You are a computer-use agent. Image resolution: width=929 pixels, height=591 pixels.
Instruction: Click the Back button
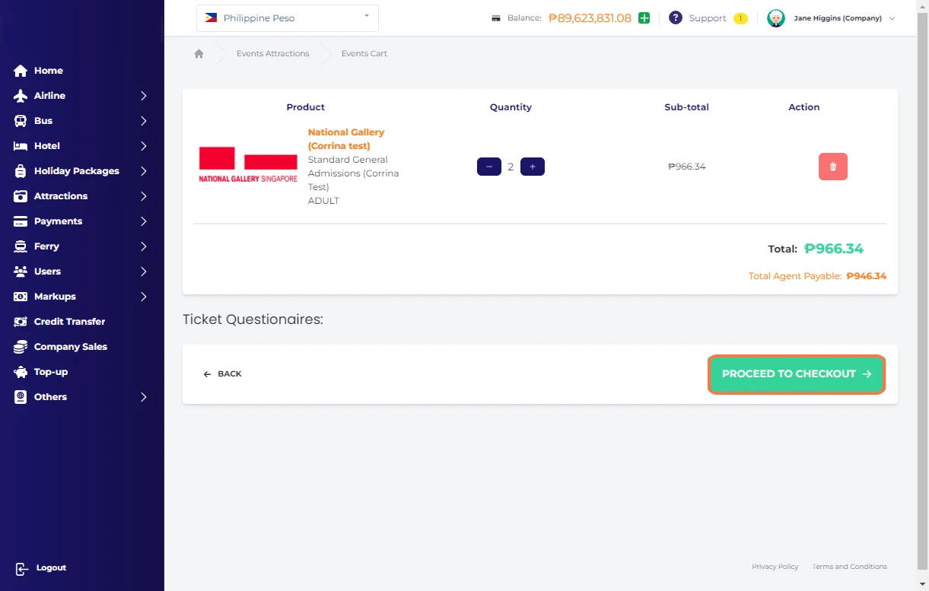click(222, 374)
